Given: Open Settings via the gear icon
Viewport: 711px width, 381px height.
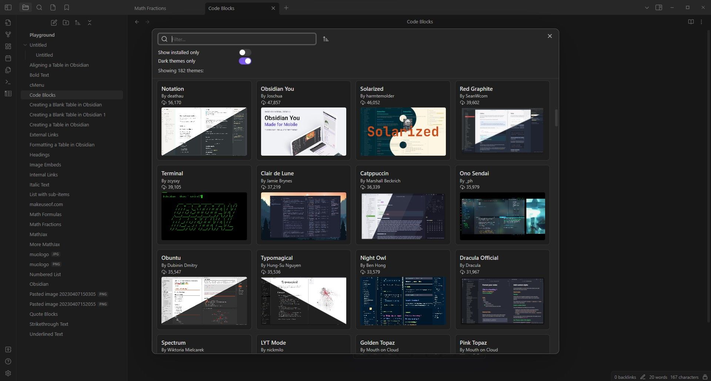Looking at the screenshot, I should 8,373.
